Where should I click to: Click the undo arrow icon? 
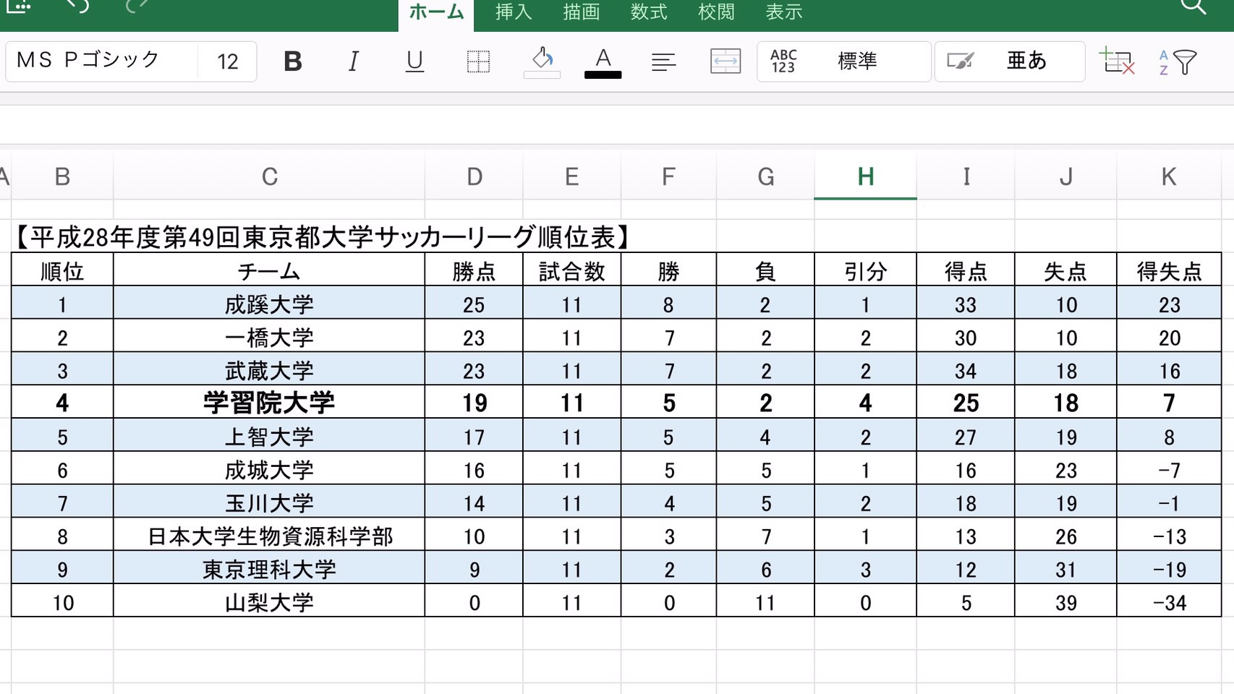click(x=77, y=7)
